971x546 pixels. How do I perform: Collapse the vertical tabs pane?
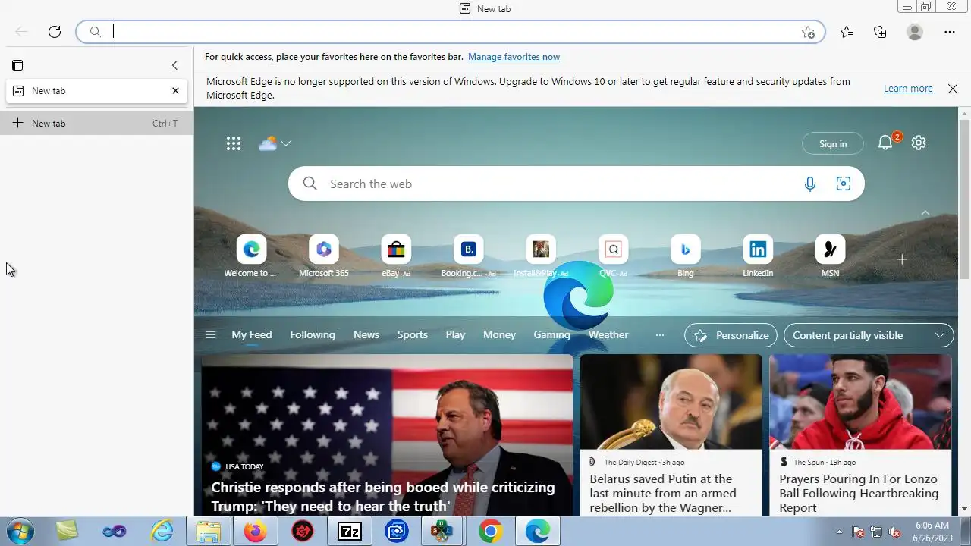click(x=174, y=65)
